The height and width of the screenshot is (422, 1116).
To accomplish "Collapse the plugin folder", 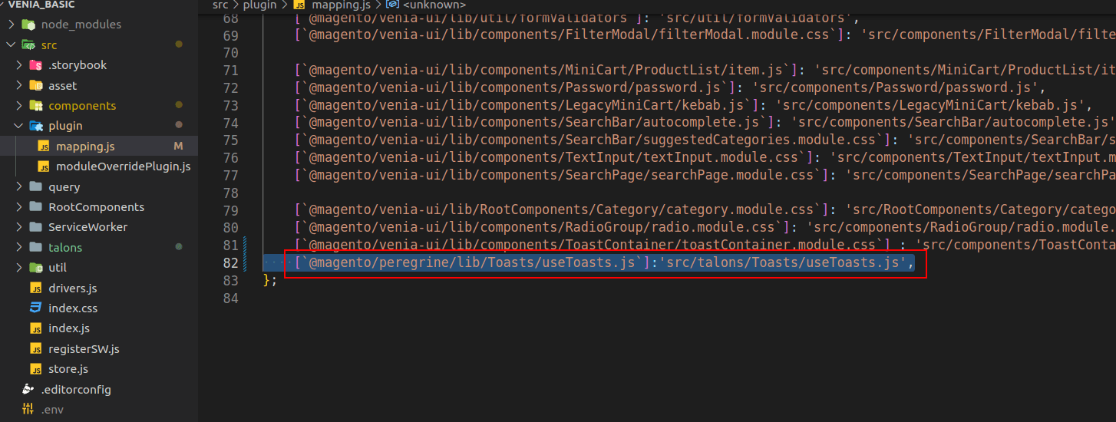I will pyautogui.click(x=20, y=126).
